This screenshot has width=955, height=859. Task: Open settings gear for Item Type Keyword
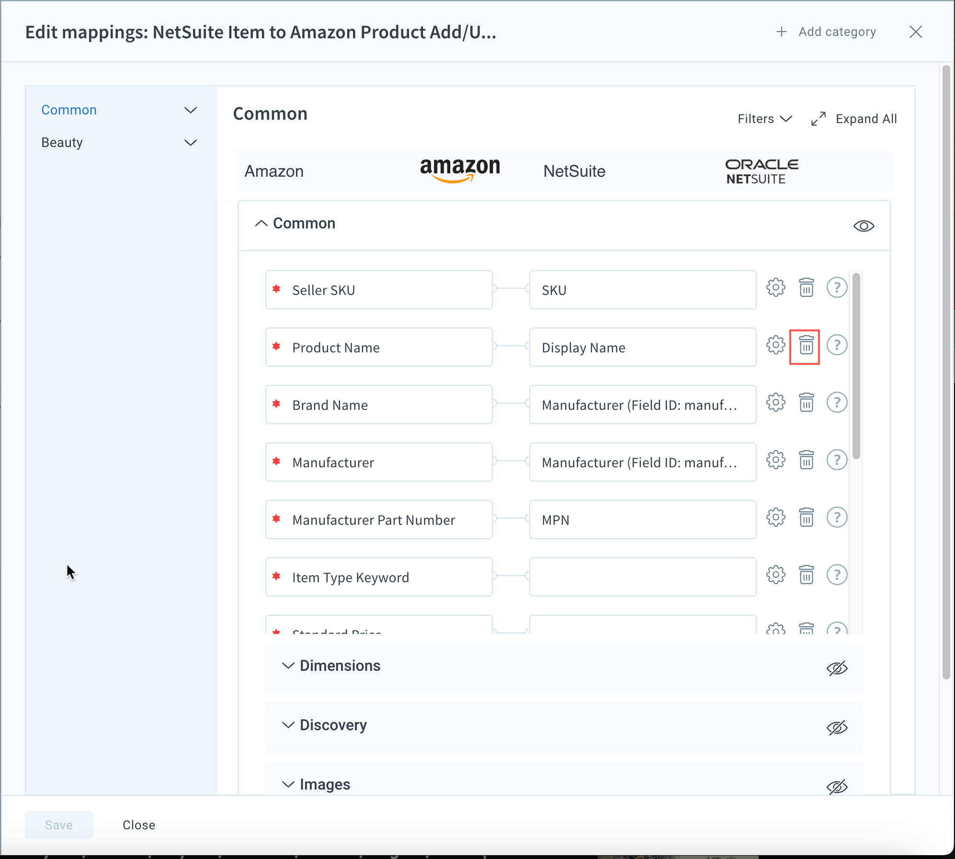775,575
